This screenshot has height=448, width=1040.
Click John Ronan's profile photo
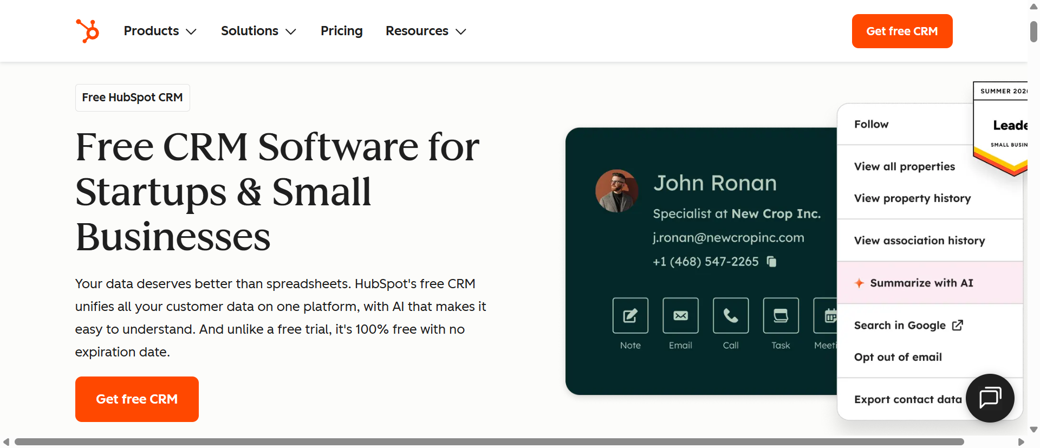tap(616, 191)
